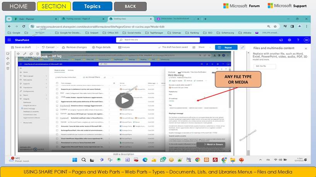Click Cancel in the command bar
Screen dimensions: 316x177
pos(48,47)
